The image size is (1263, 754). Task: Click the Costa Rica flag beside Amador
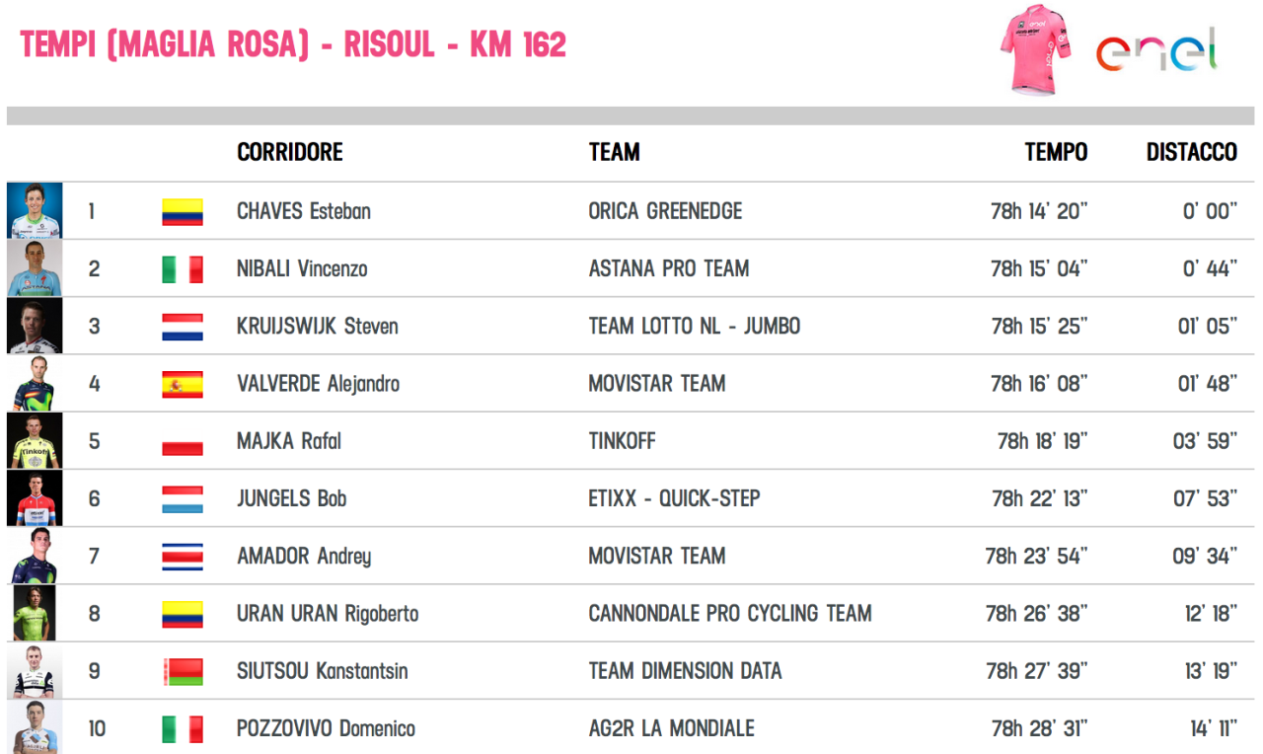pos(183,557)
